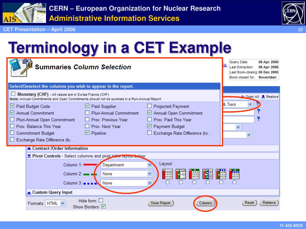Expand the Custom Query Input section

tap(29, 193)
